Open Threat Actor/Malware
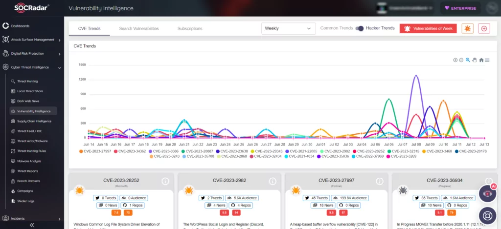The image size is (501, 229). pyautogui.click(x=33, y=141)
